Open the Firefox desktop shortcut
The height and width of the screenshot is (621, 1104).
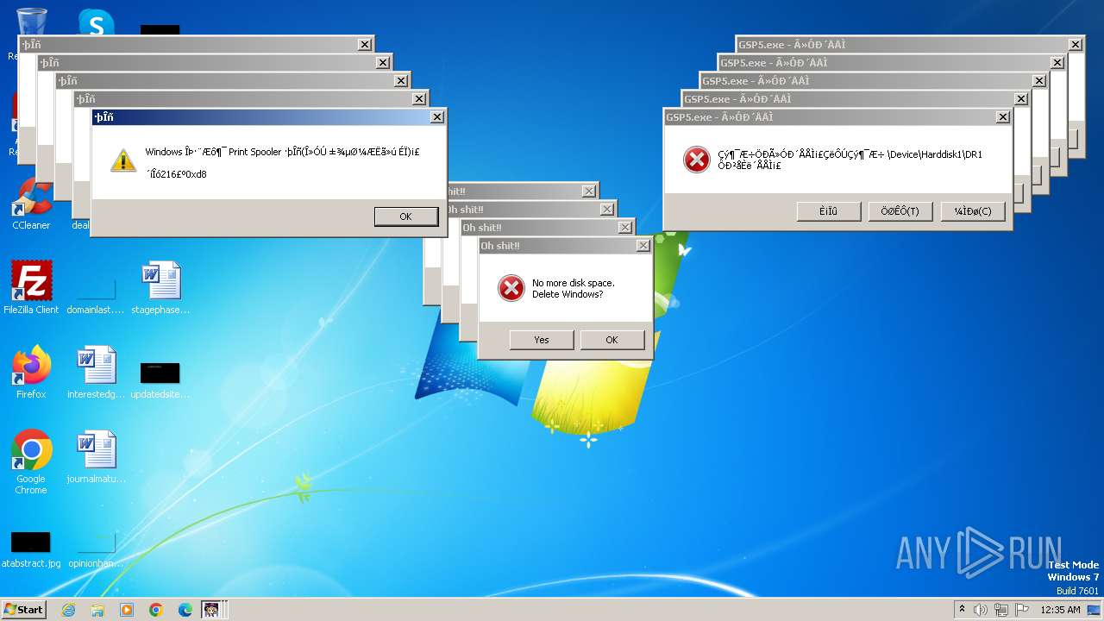click(x=31, y=373)
